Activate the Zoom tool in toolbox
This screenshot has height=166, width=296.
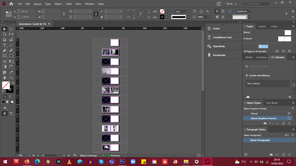coord(11,78)
